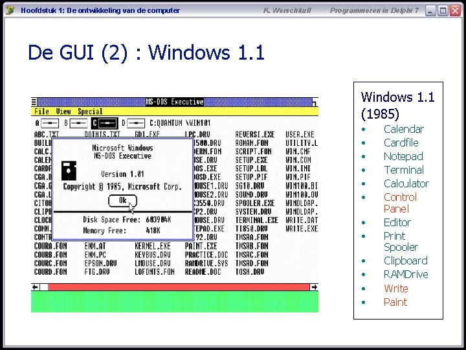Select the file EPSON.DRV
The width and height of the screenshot is (466, 350).
click(x=100, y=263)
